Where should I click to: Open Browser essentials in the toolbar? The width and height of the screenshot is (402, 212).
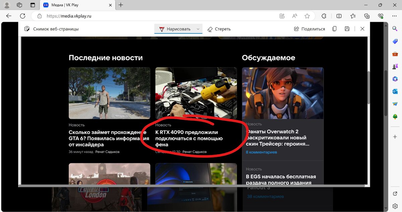pos(380,16)
